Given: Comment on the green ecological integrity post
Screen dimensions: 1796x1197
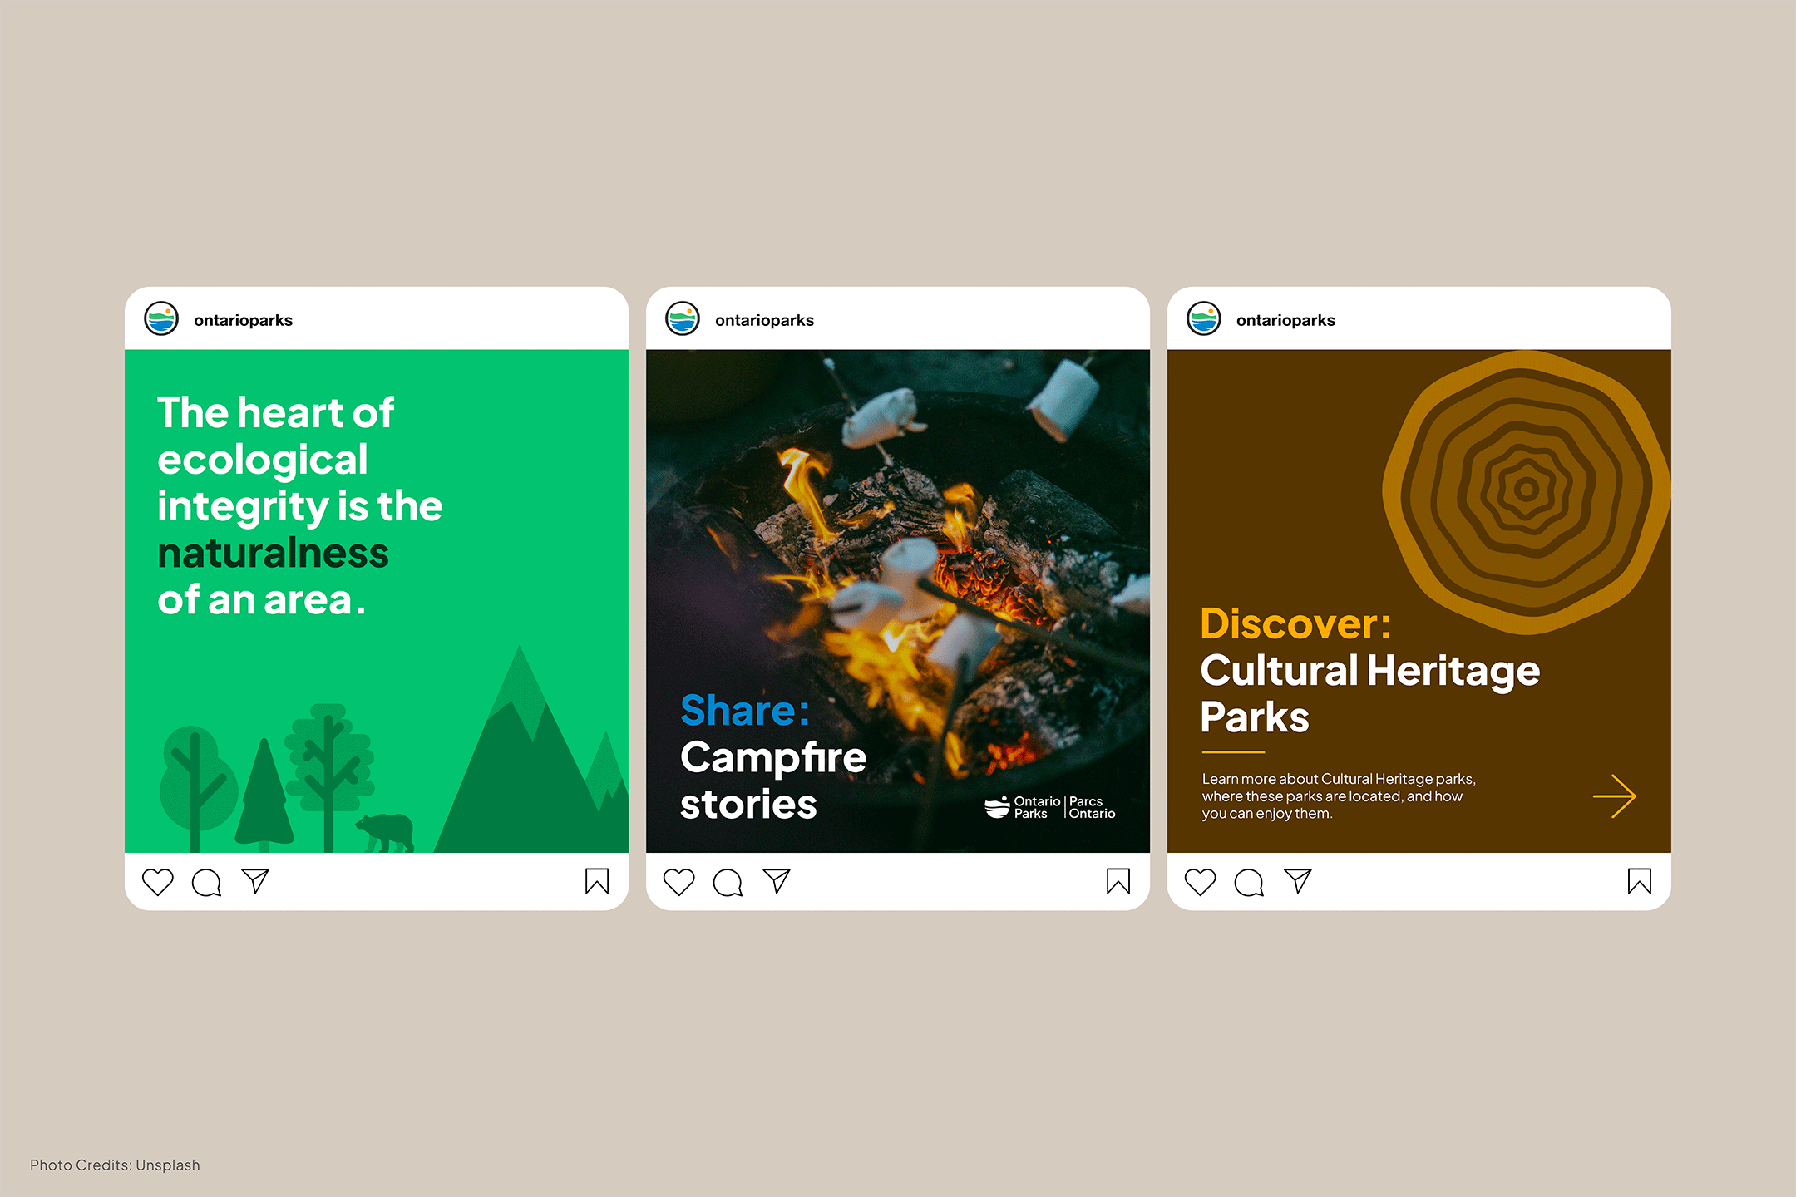Looking at the screenshot, I should click(x=206, y=882).
